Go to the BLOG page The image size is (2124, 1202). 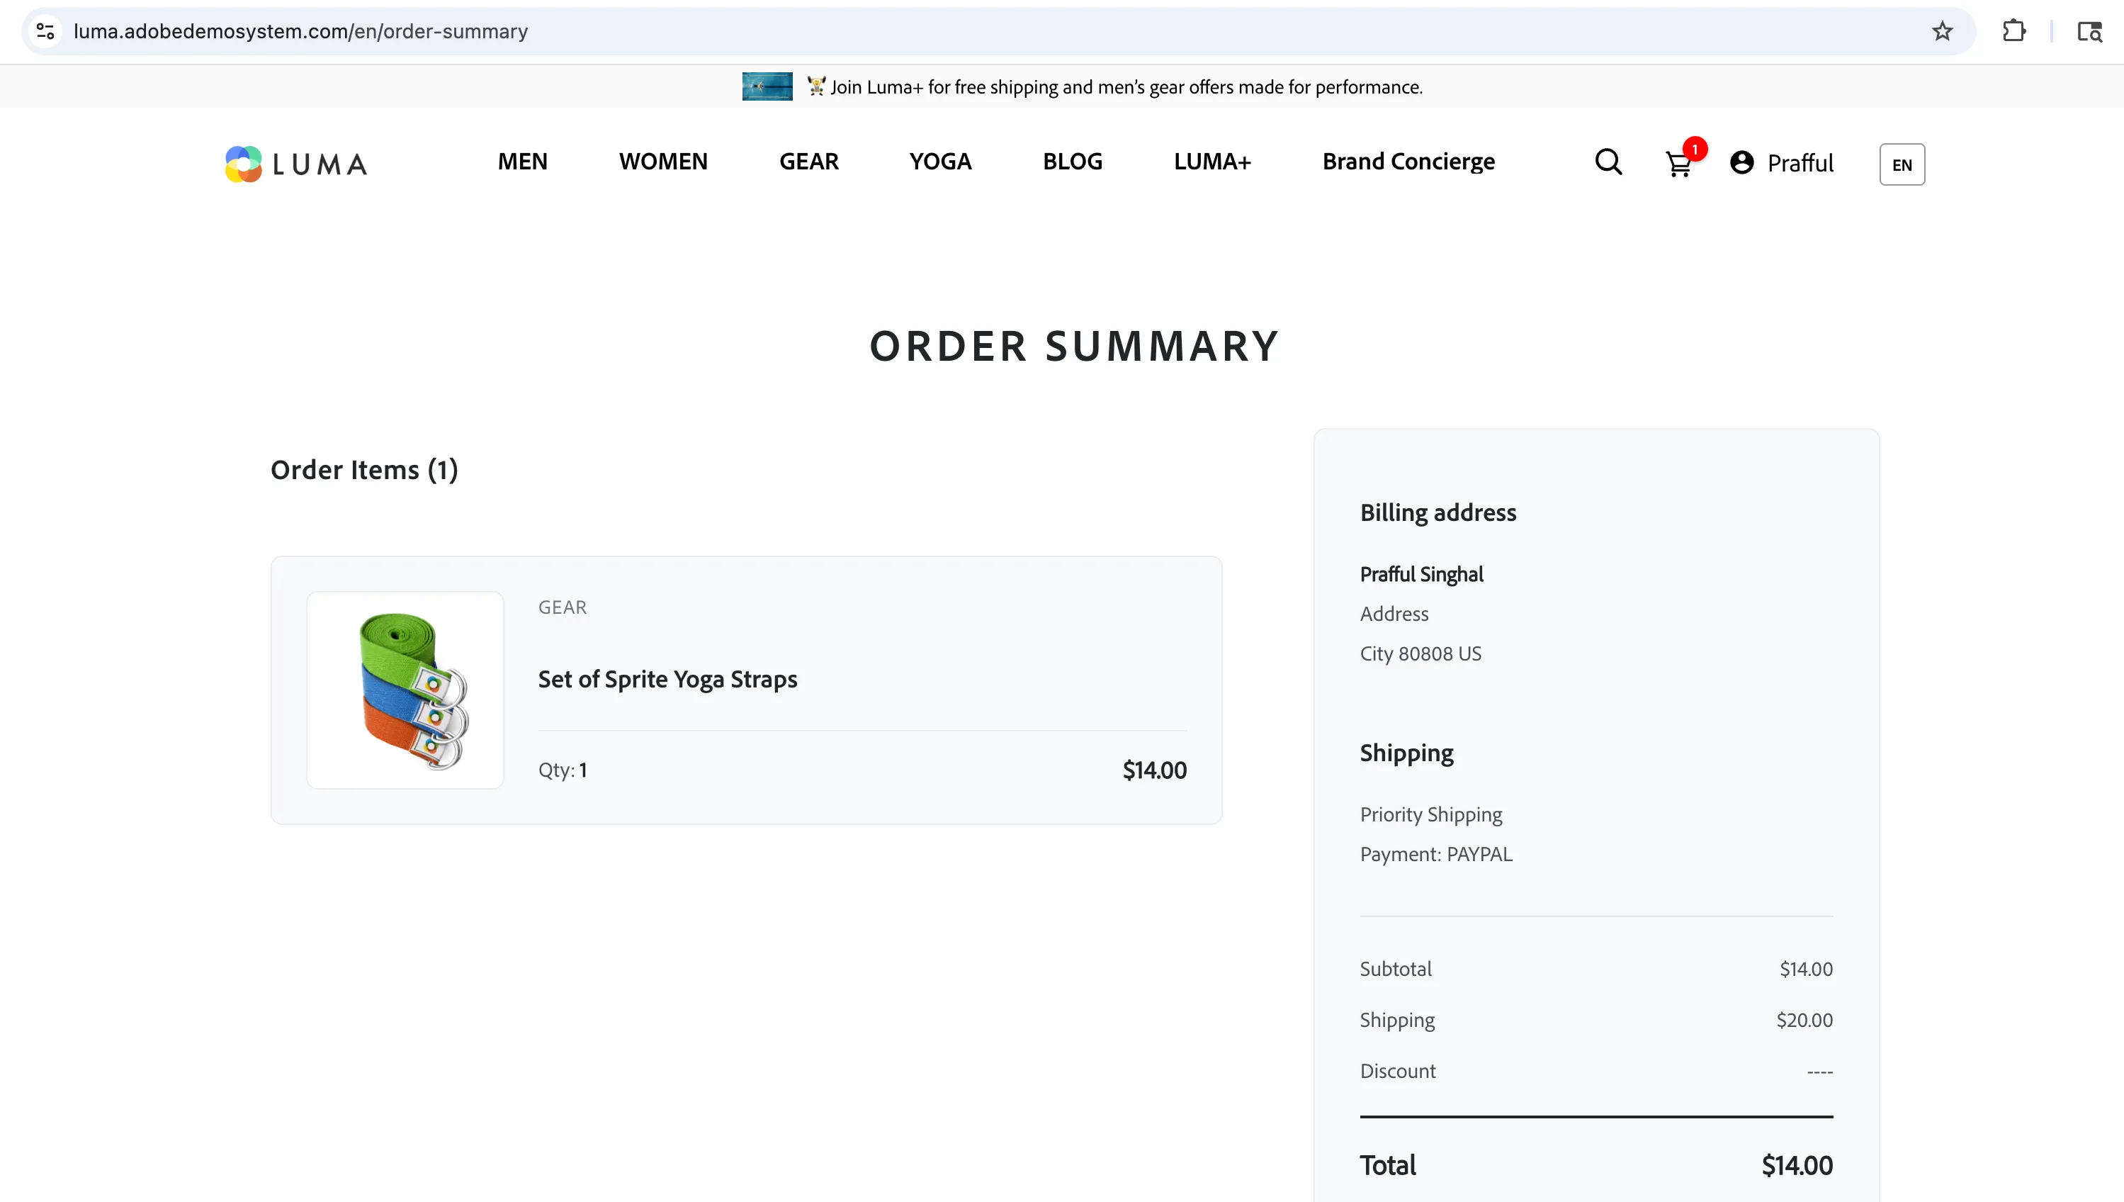(1072, 162)
